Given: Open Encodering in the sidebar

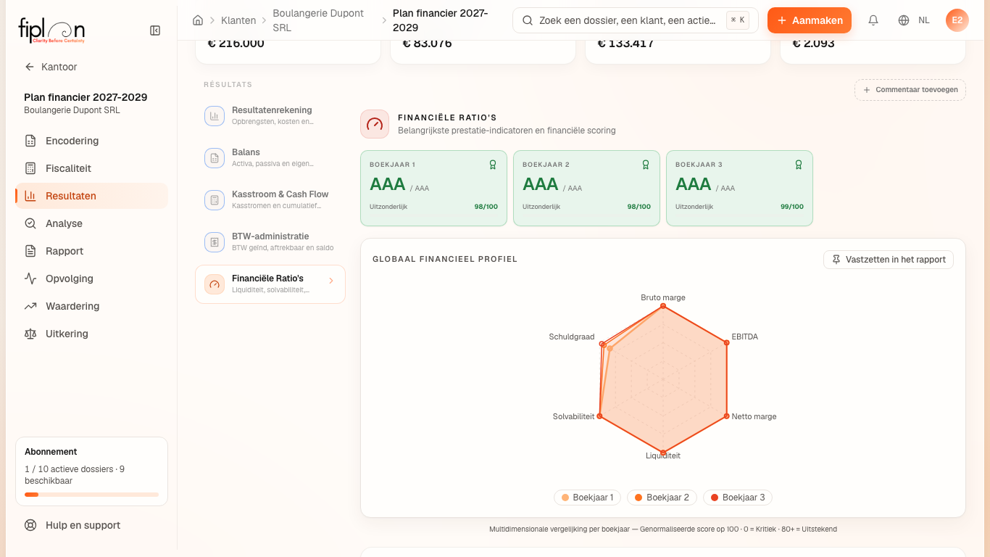Looking at the screenshot, I should pyautogui.click(x=91, y=141).
